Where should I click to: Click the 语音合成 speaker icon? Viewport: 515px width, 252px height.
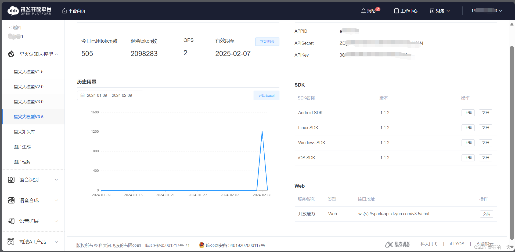pyautogui.click(x=11, y=200)
